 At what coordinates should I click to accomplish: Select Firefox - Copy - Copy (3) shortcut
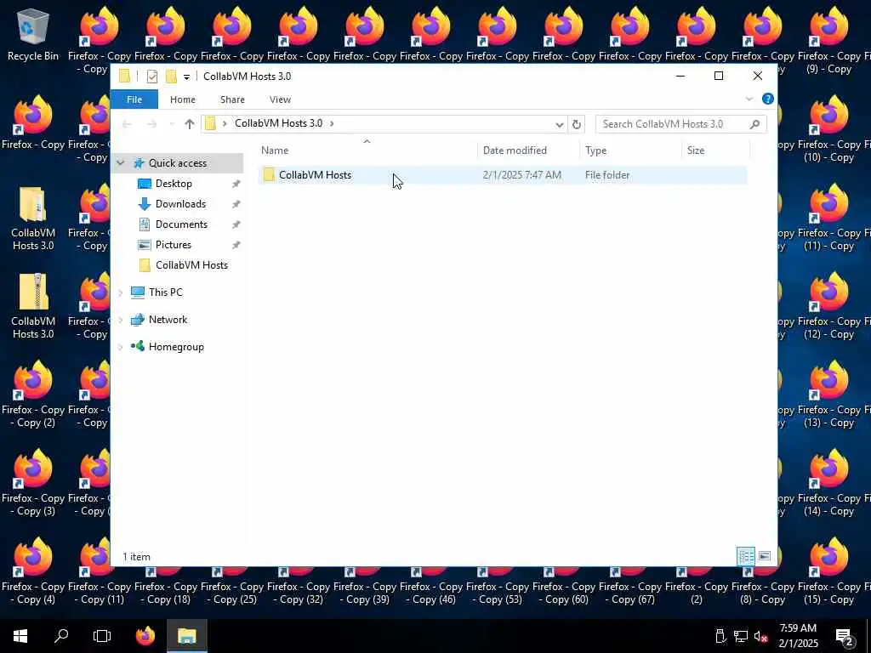point(33,483)
